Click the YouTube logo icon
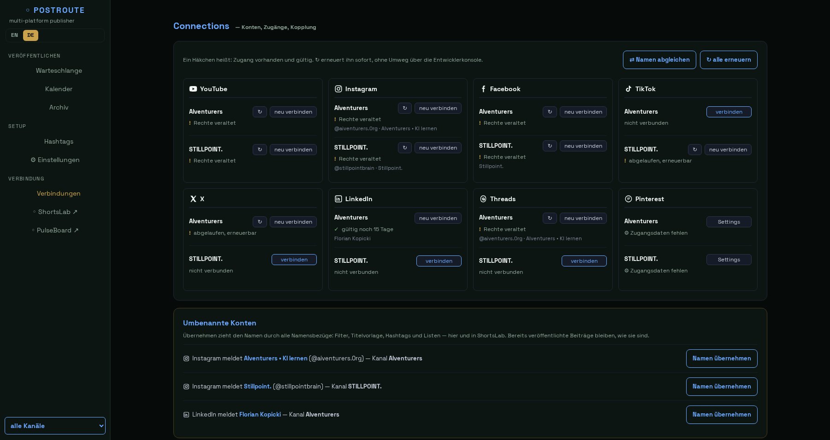This screenshot has width=830, height=440. point(193,89)
